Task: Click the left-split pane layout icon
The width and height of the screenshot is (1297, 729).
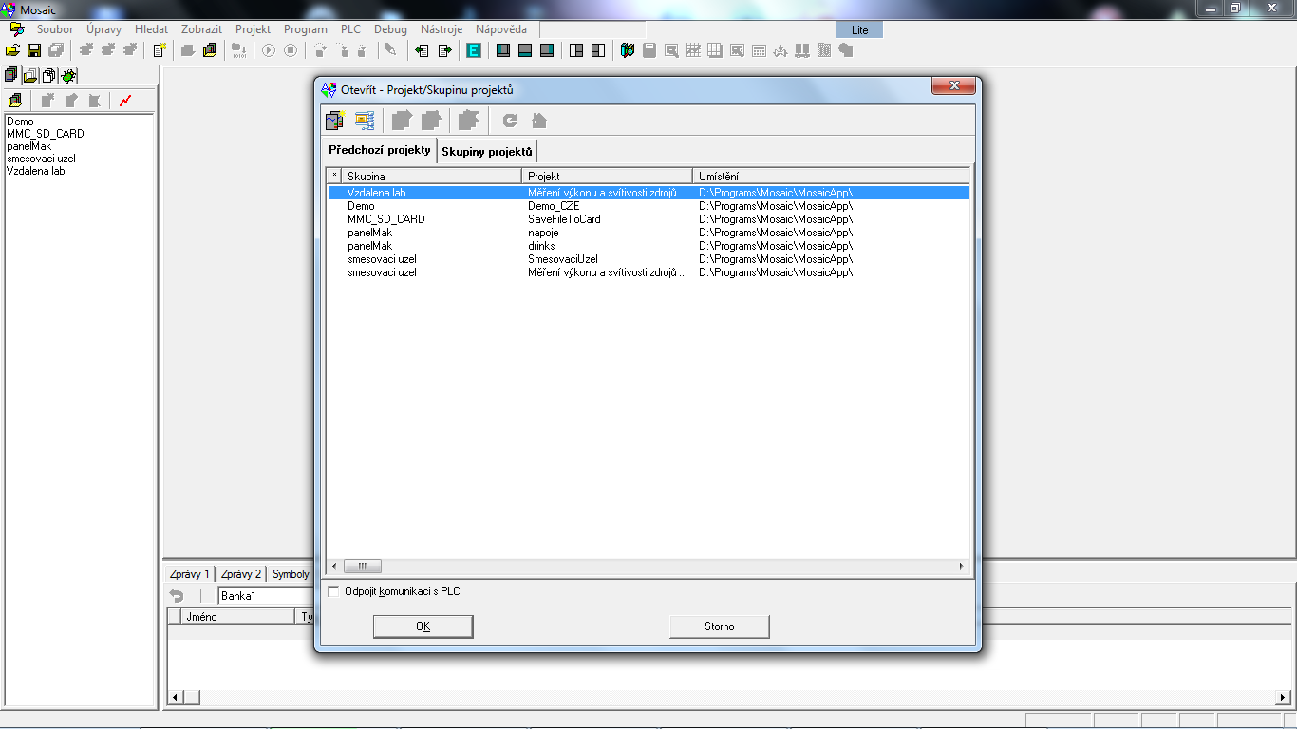Action: click(576, 50)
